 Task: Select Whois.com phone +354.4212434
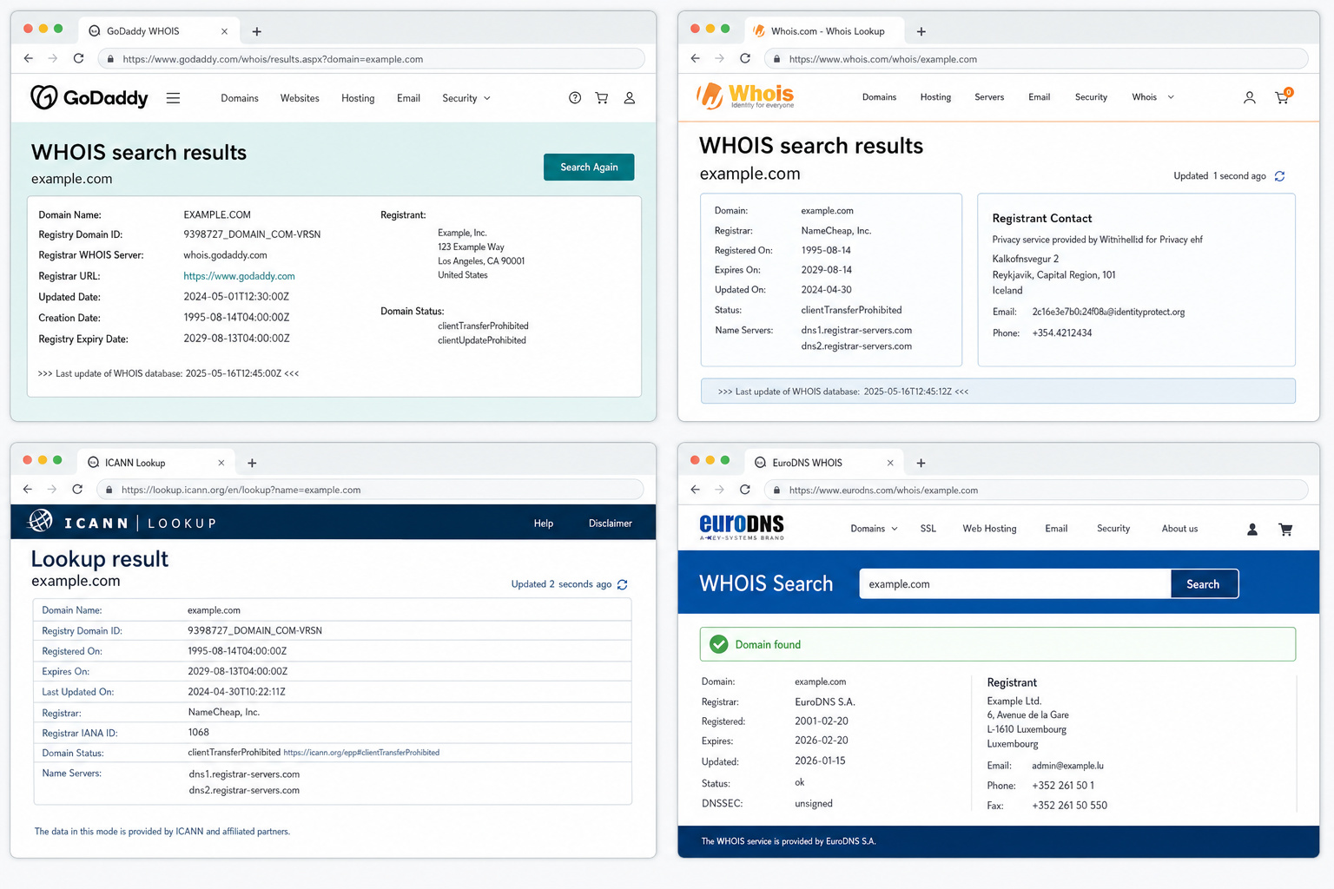[x=1062, y=333]
